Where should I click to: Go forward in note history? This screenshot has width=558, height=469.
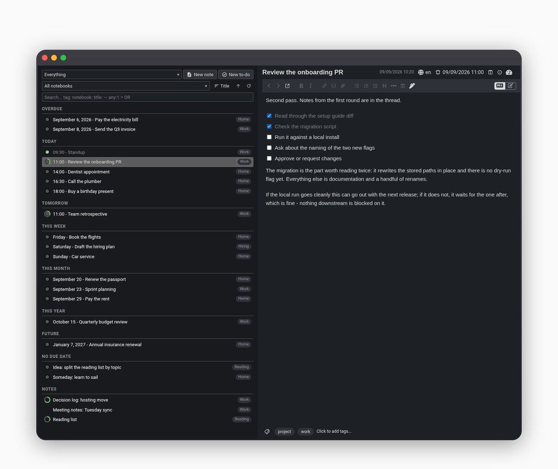(x=278, y=86)
